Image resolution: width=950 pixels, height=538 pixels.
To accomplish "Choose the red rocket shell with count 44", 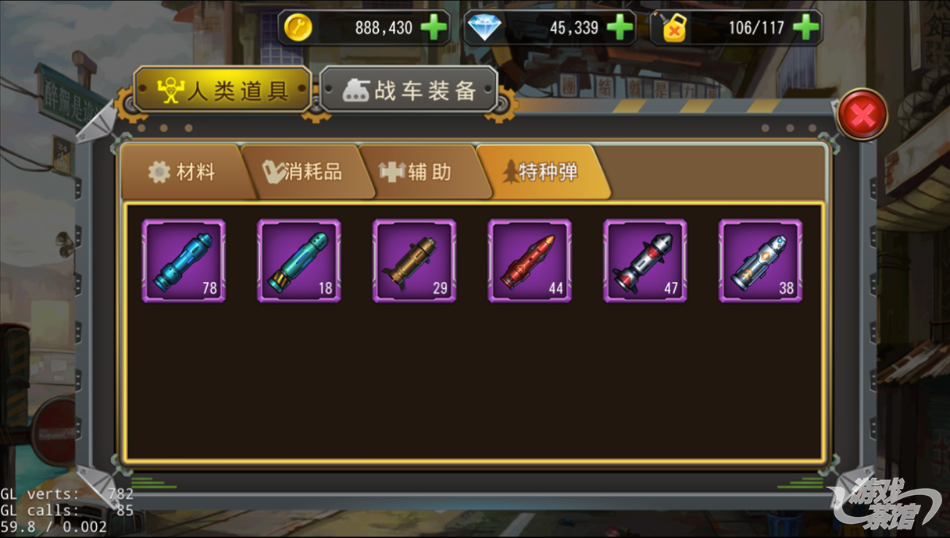I will click(x=530, y=261).
